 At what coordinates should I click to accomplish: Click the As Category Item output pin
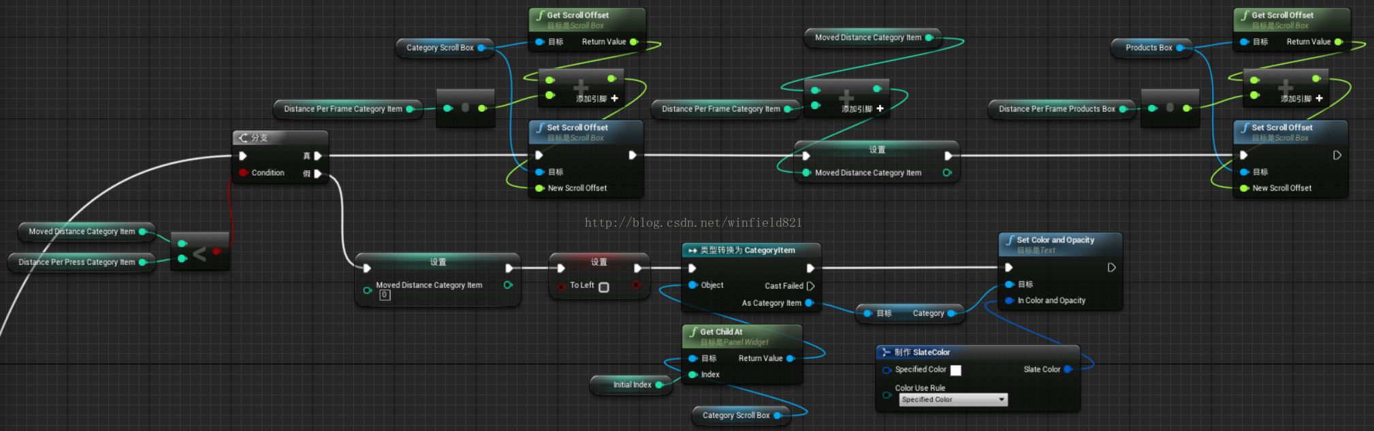(x=810, y=303)
